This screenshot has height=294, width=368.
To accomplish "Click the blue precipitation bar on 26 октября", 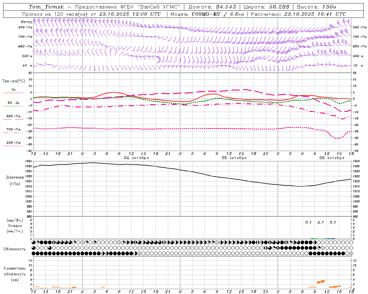I will click(x=333, y=239).
